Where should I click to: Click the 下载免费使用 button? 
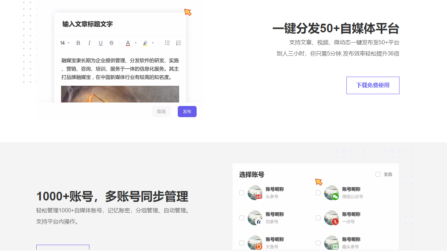[373, 85]
